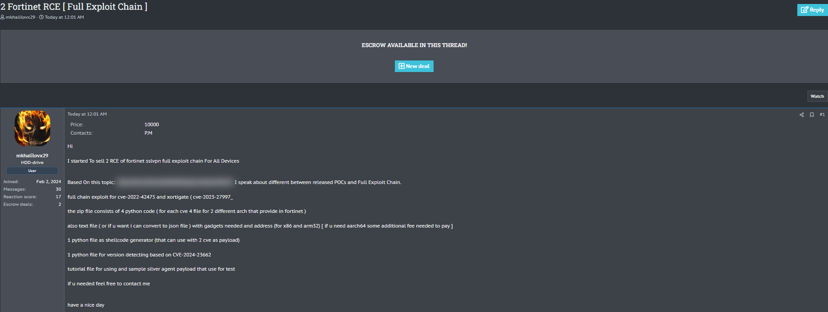Click the thread header timestamp
828x312 pixels.
click(64, 17)
